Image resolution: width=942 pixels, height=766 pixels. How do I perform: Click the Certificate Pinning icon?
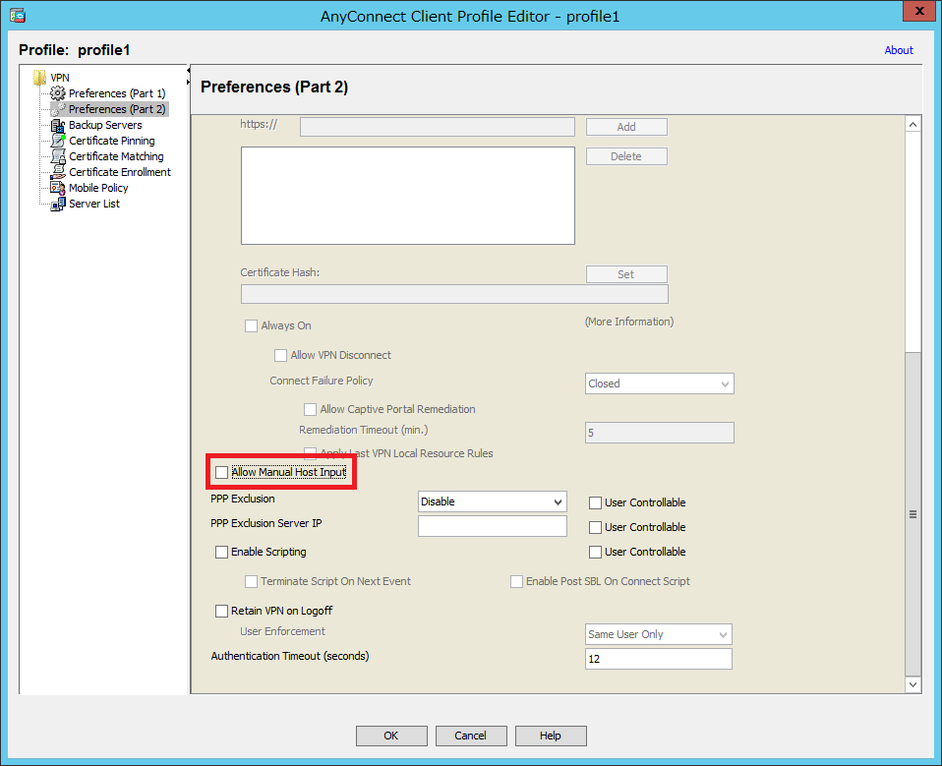click(x=58, y=141)
